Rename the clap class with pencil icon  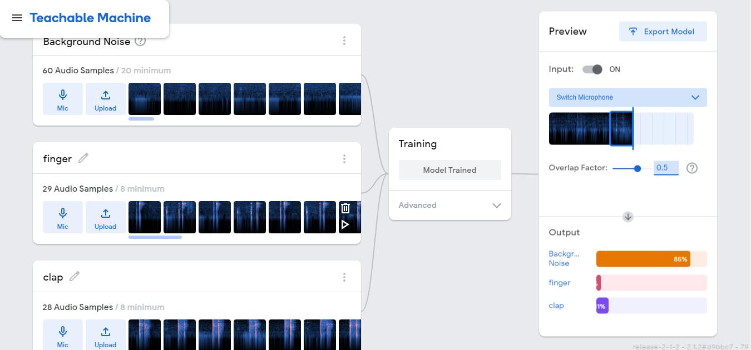(x=74, y=276)
